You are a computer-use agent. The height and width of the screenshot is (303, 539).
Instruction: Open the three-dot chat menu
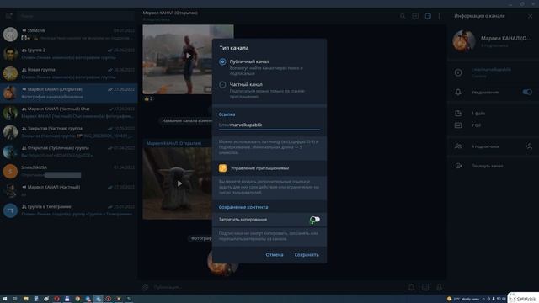(x=440, y=16)
